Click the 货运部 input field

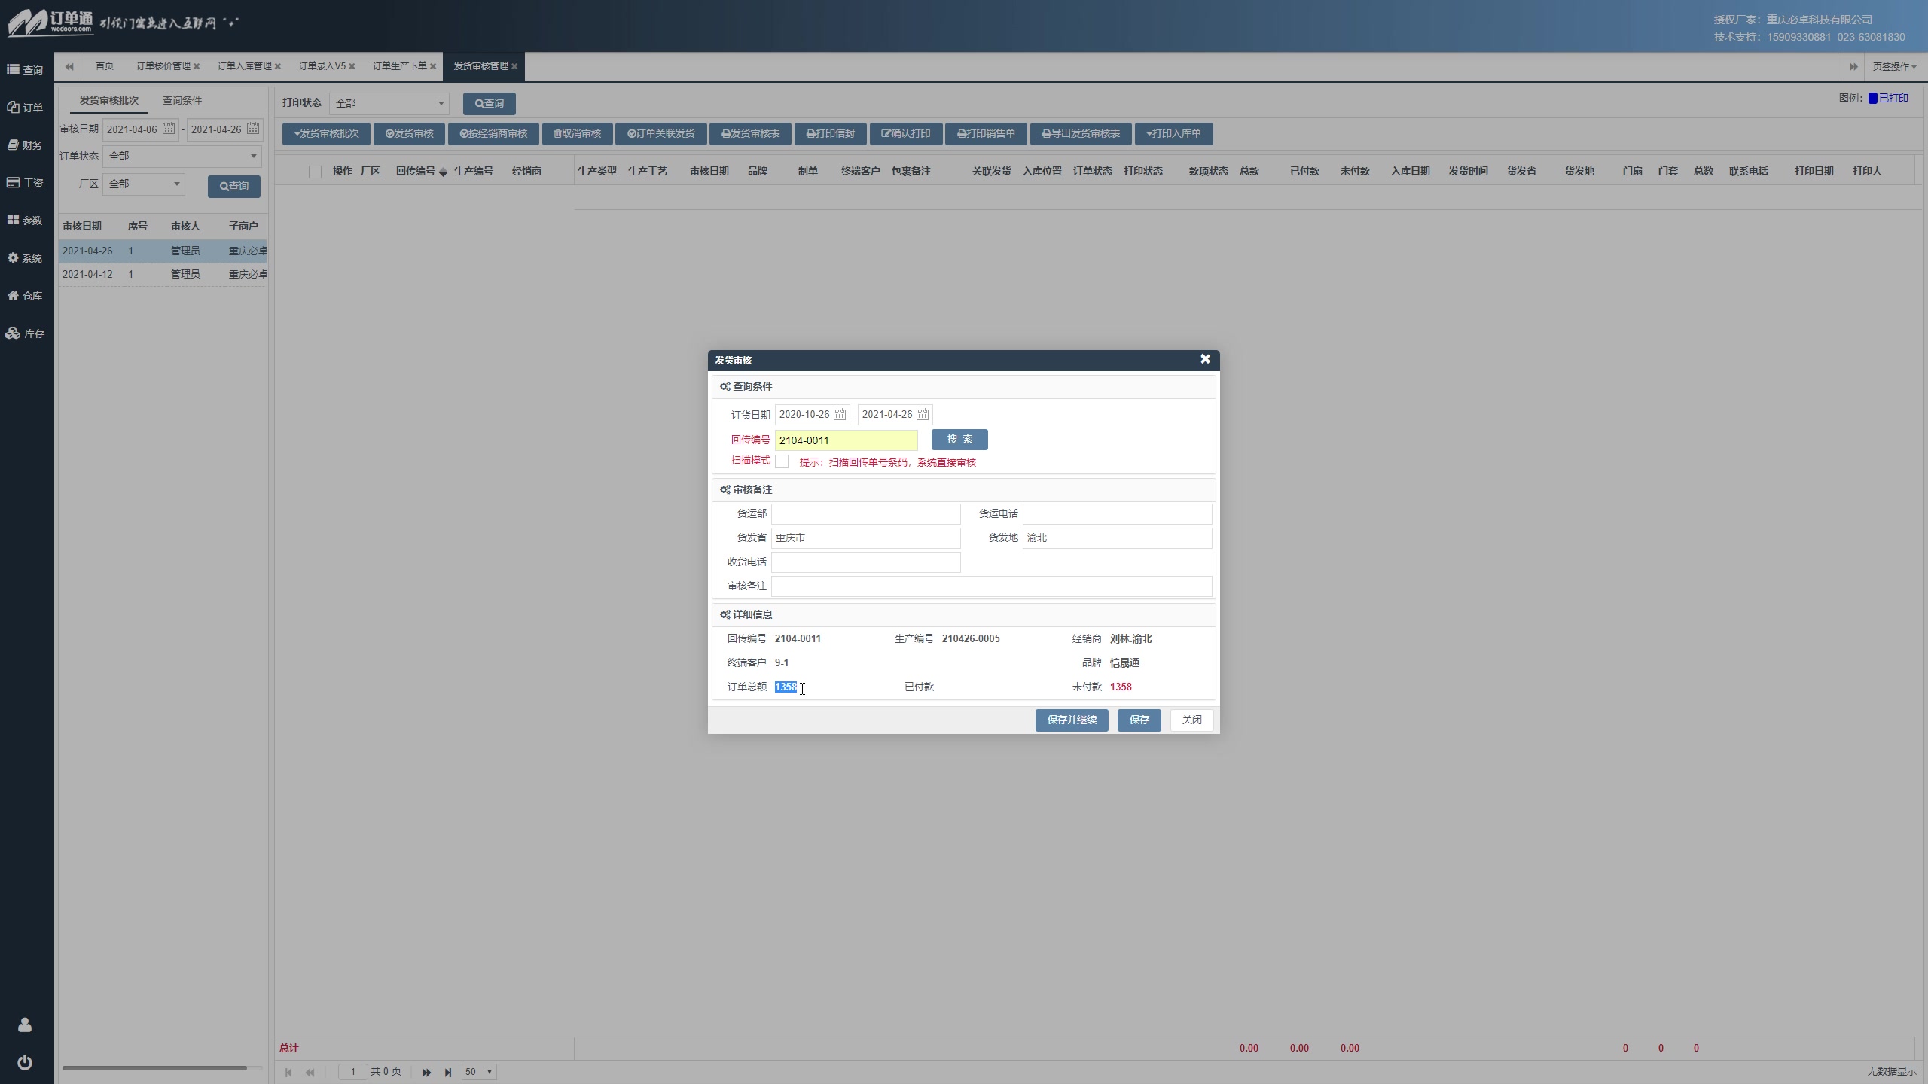[865, 513]
